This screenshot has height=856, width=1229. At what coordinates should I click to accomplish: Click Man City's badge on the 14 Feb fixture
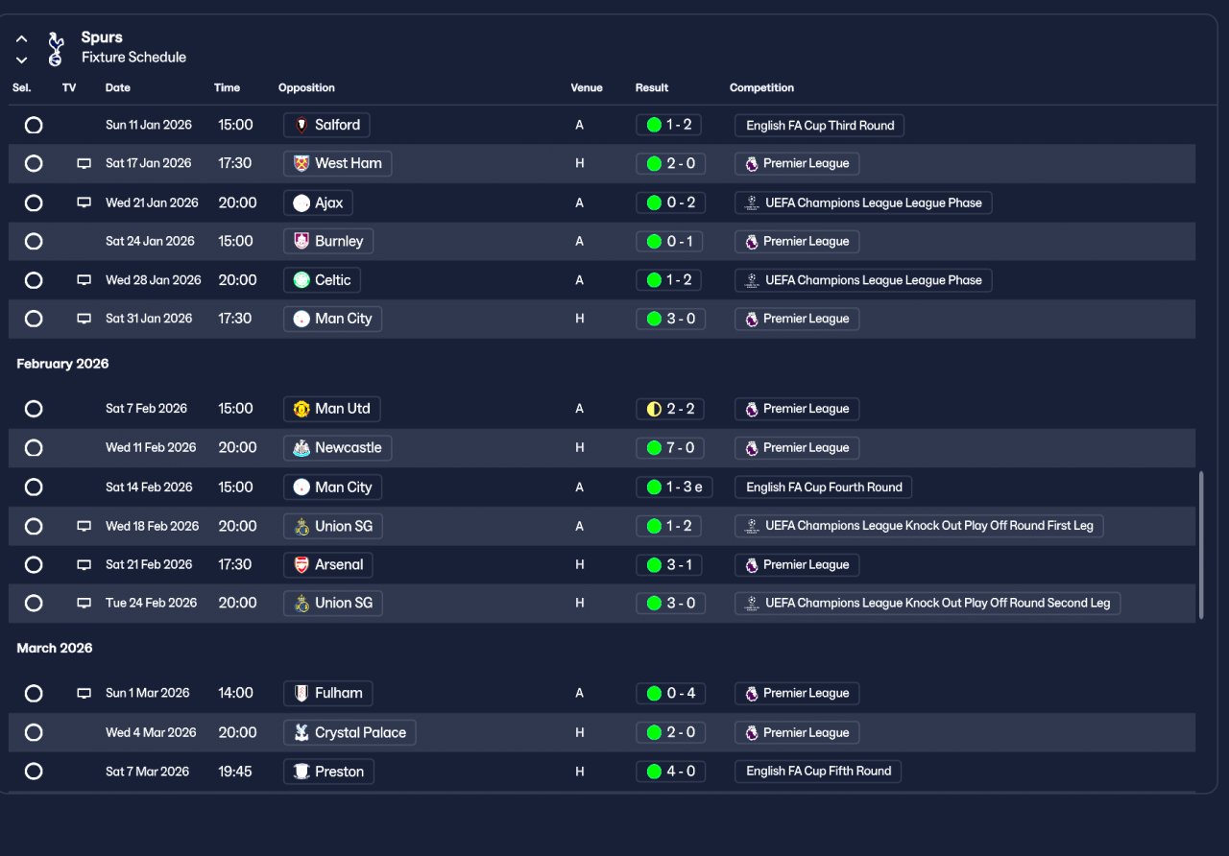coord(301,487)
